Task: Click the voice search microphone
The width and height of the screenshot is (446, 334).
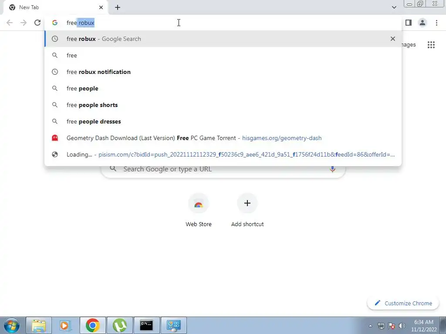Action: tap(332, 169)
